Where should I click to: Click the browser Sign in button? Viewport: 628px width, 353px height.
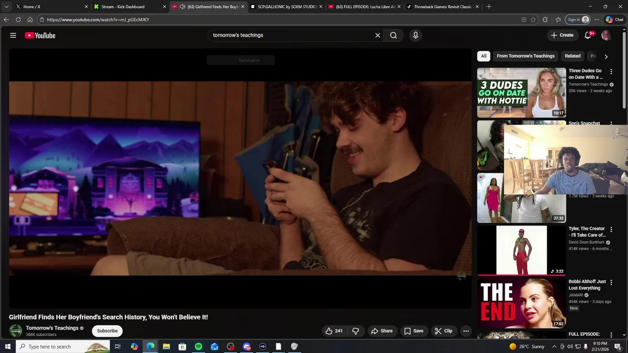pos(578,20)
